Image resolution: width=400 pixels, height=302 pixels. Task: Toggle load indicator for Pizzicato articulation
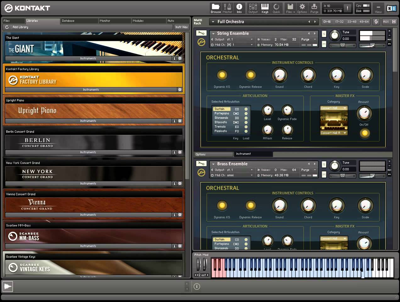coord(246,131)
